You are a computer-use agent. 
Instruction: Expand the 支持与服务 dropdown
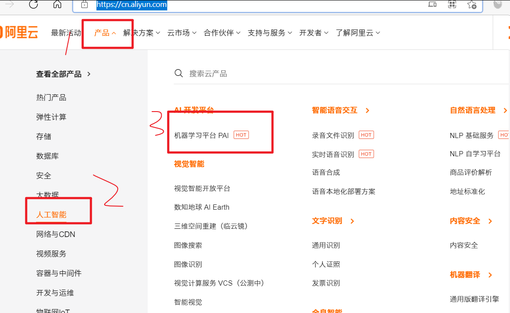click(x=270, y=33)
